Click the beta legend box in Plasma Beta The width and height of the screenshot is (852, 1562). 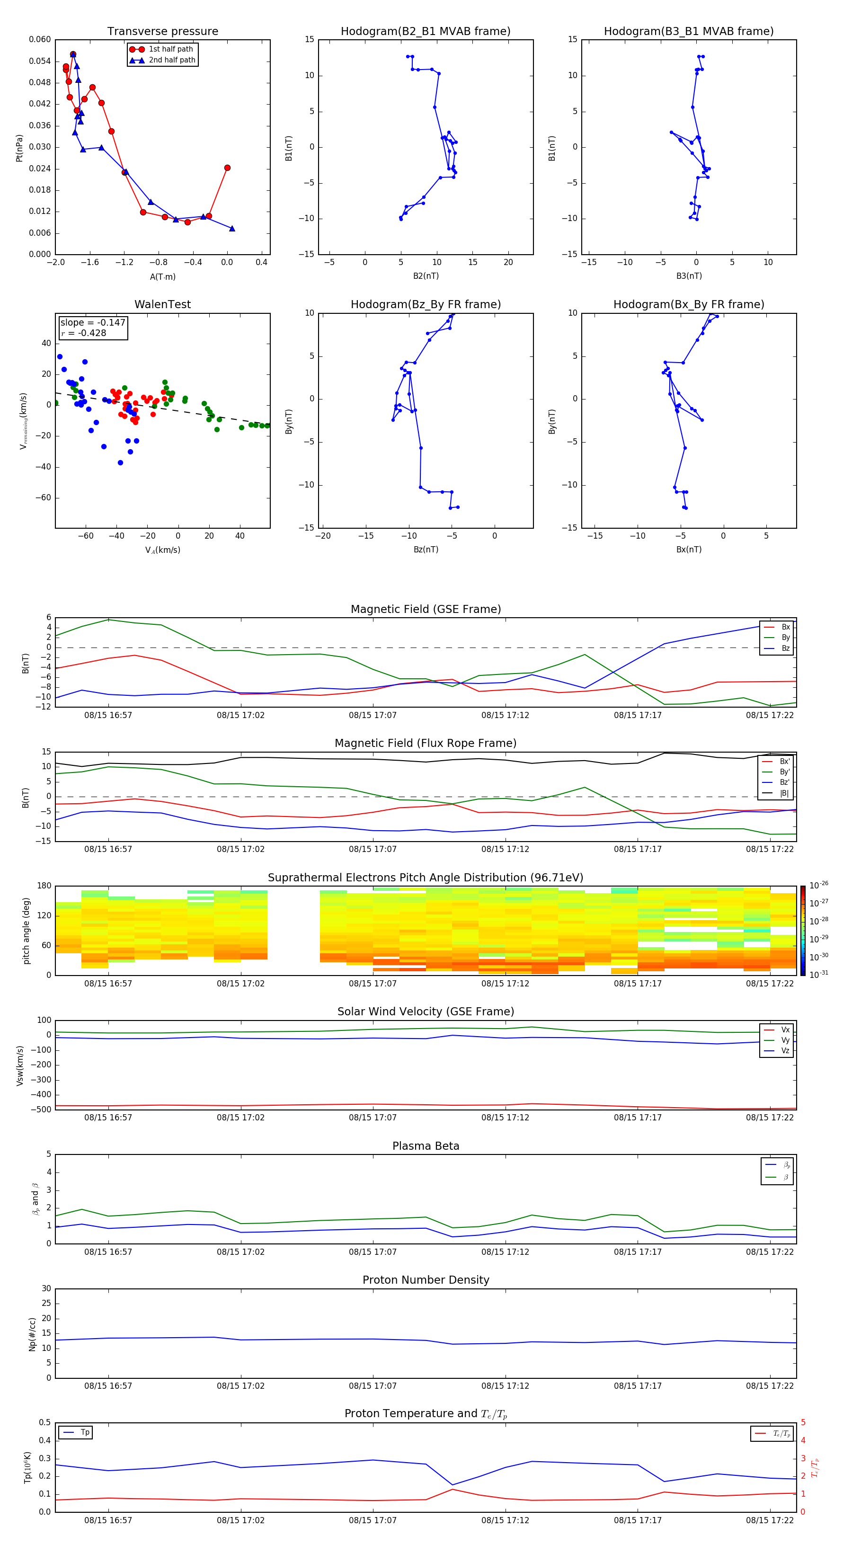point(777,1171)
